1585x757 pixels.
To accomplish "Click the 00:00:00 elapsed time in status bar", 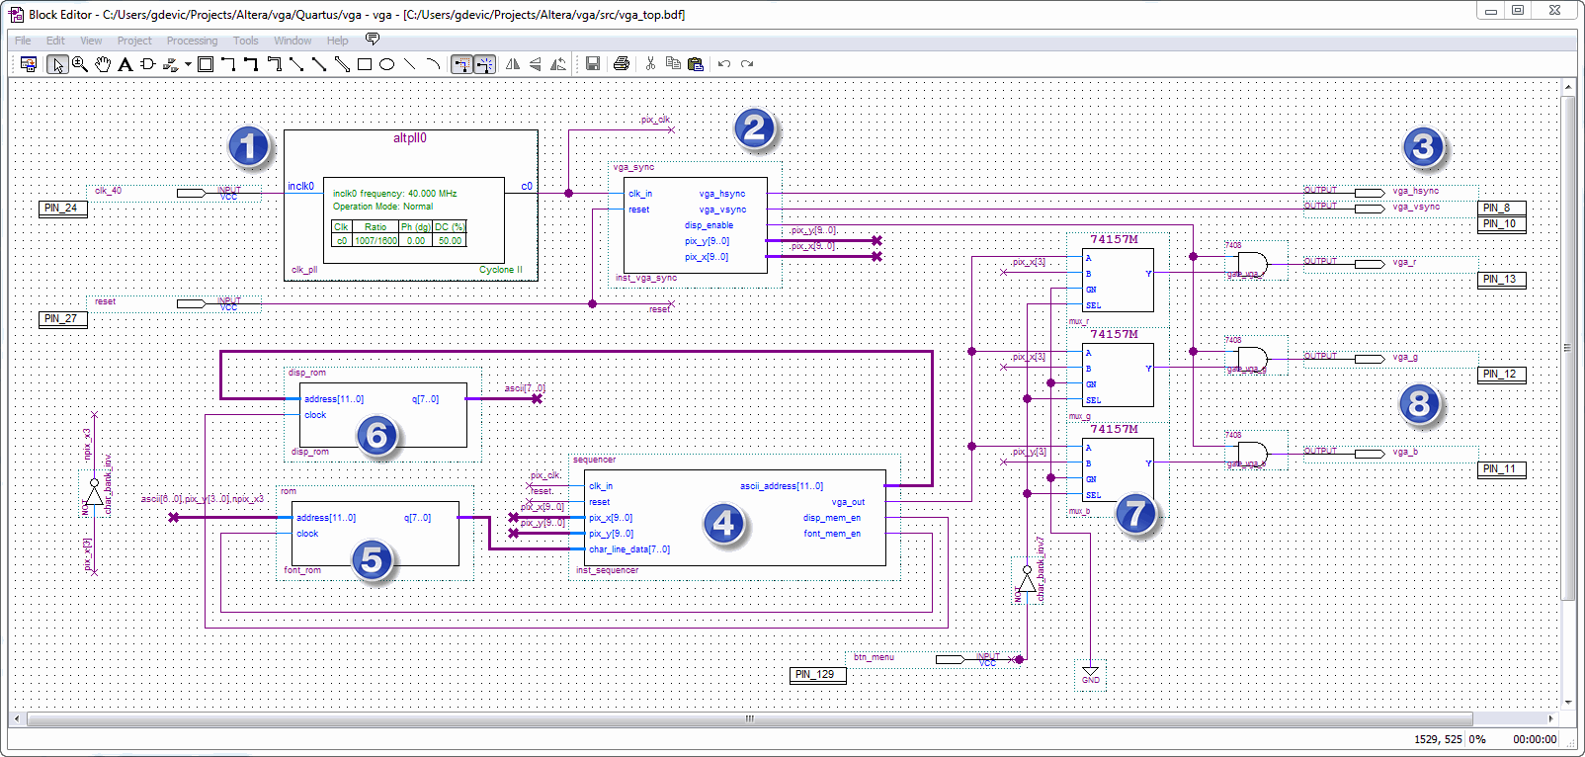I will coord(1535,739).
